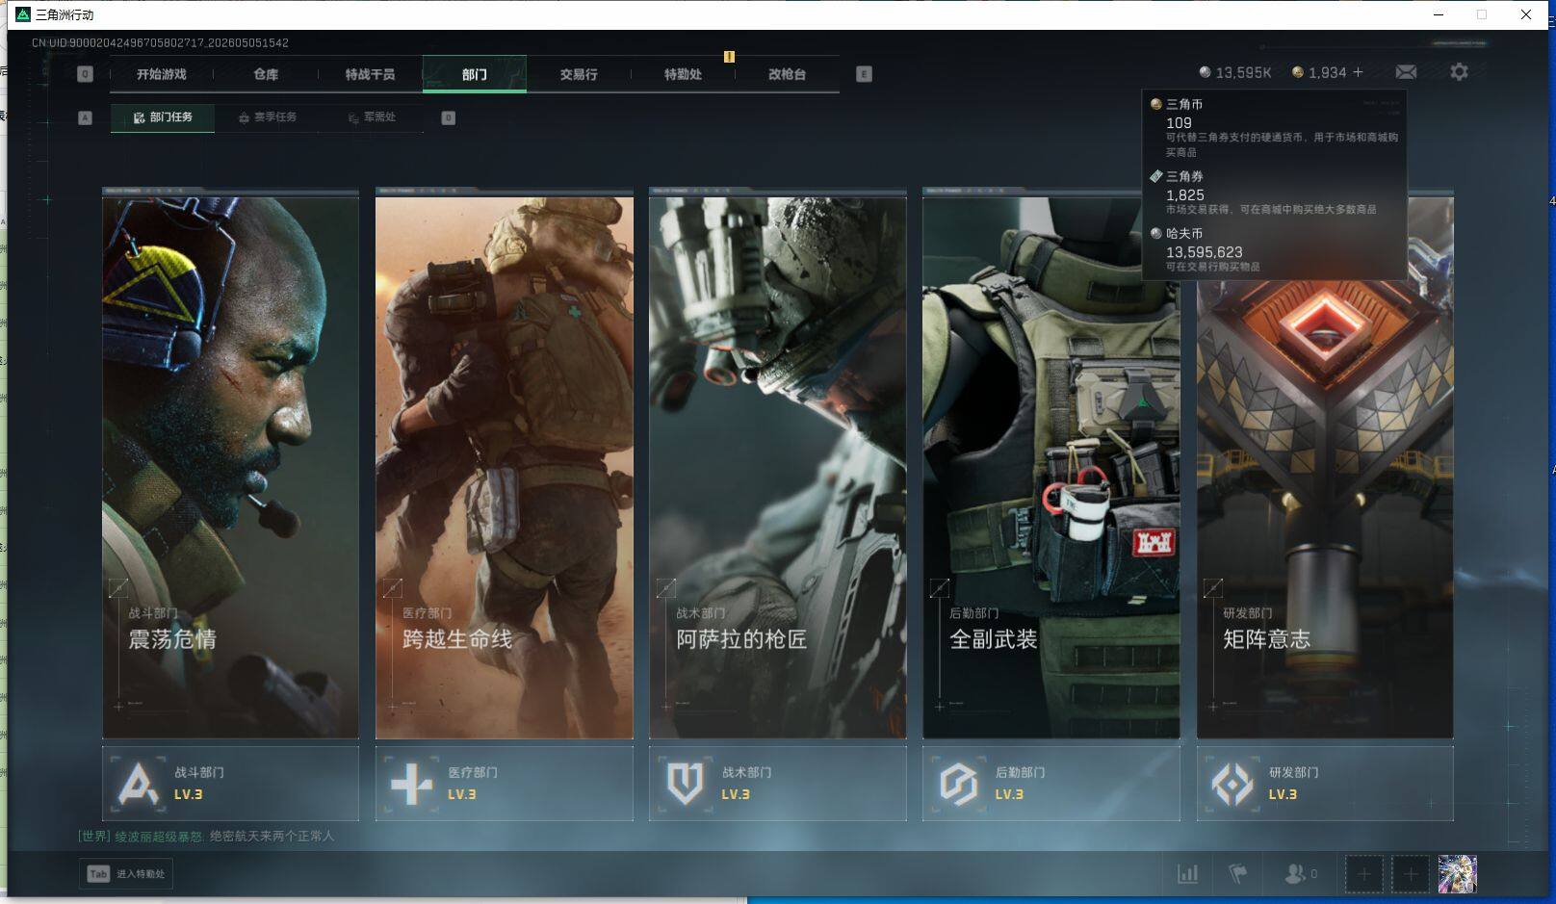Screen dimensions: 1556x904
Task: Select the 部门任务 sub-tab
Action: tap(163, 117)
